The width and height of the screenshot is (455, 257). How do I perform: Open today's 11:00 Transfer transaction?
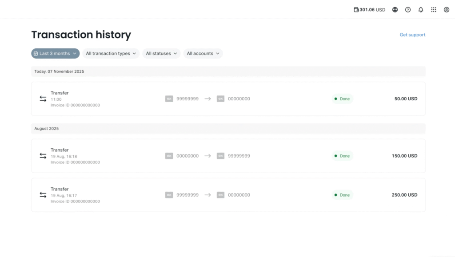pos(60,93)
